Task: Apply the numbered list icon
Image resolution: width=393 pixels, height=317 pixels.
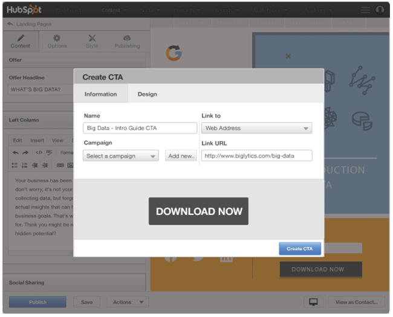Action: point(24,165)
